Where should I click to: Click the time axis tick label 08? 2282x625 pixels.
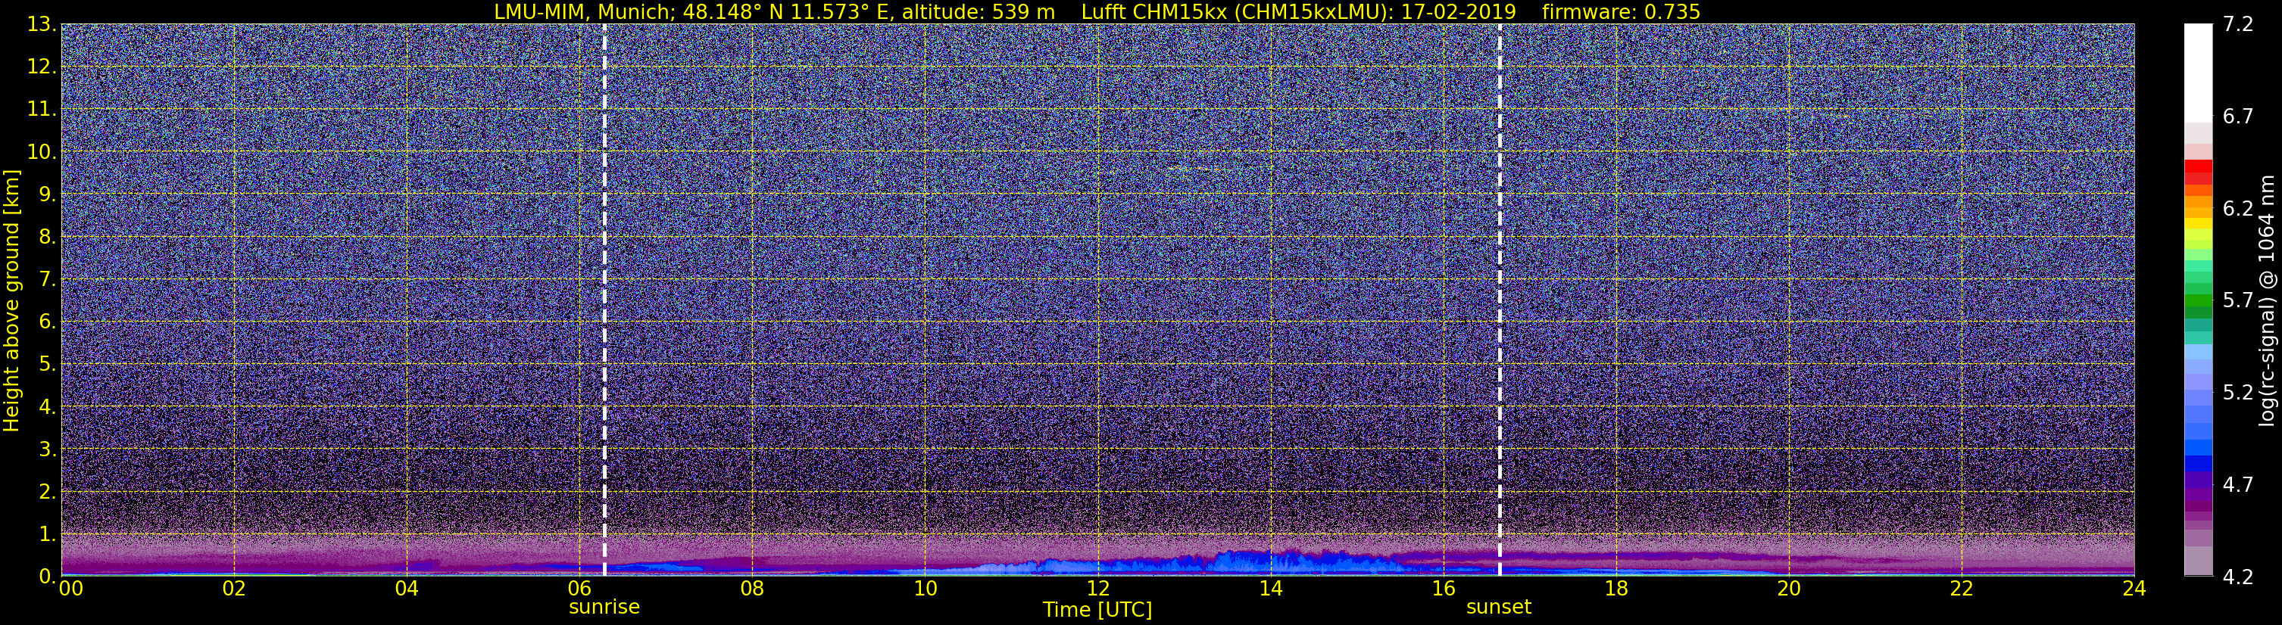click(x=752, y=589)
